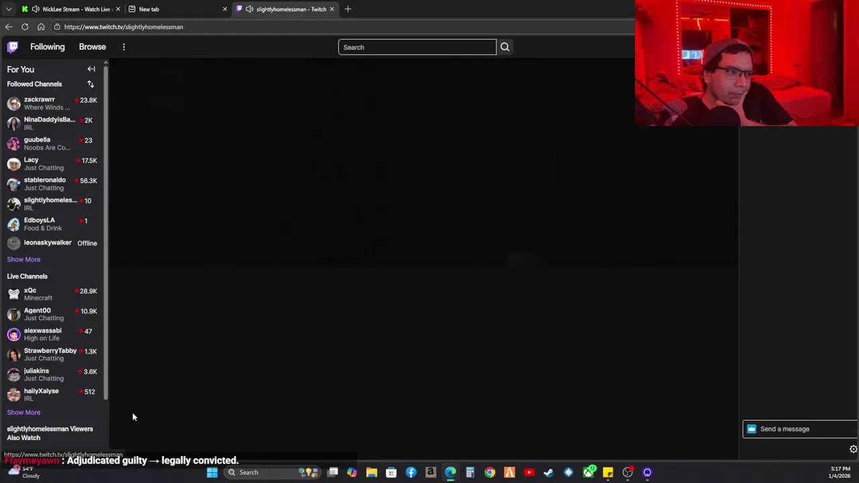Open the tab list dropdown arrow
The image size is (859, 483).
pyautogui.click(x=9, y=9)
